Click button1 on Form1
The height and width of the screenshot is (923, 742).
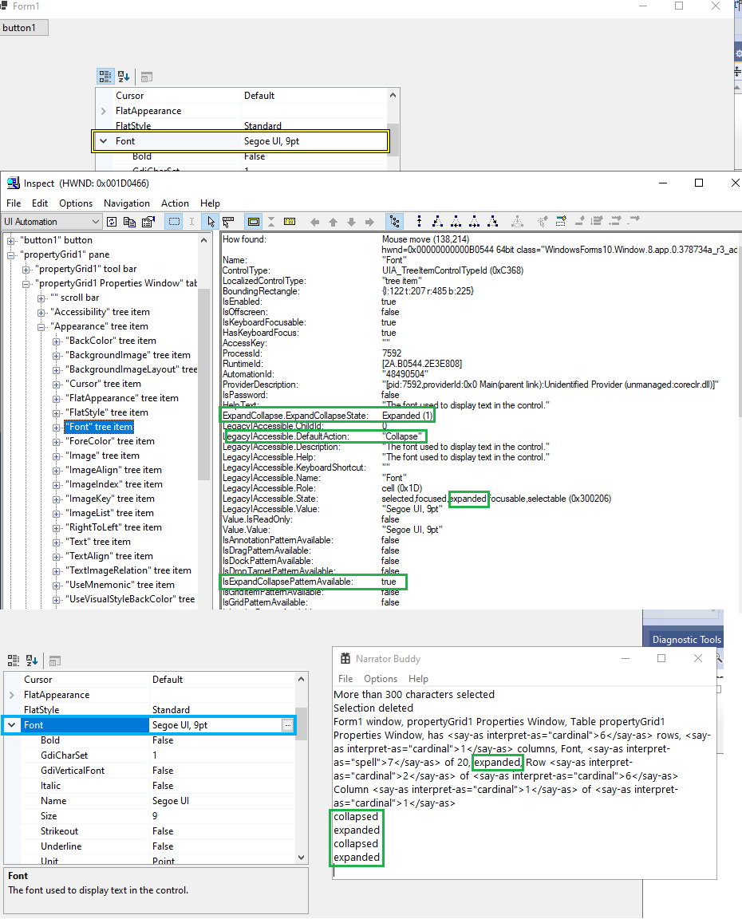pyautogui.click(x=24, y=26)
